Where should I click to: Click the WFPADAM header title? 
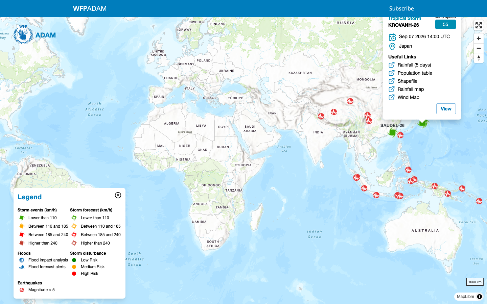pos(90,8)
